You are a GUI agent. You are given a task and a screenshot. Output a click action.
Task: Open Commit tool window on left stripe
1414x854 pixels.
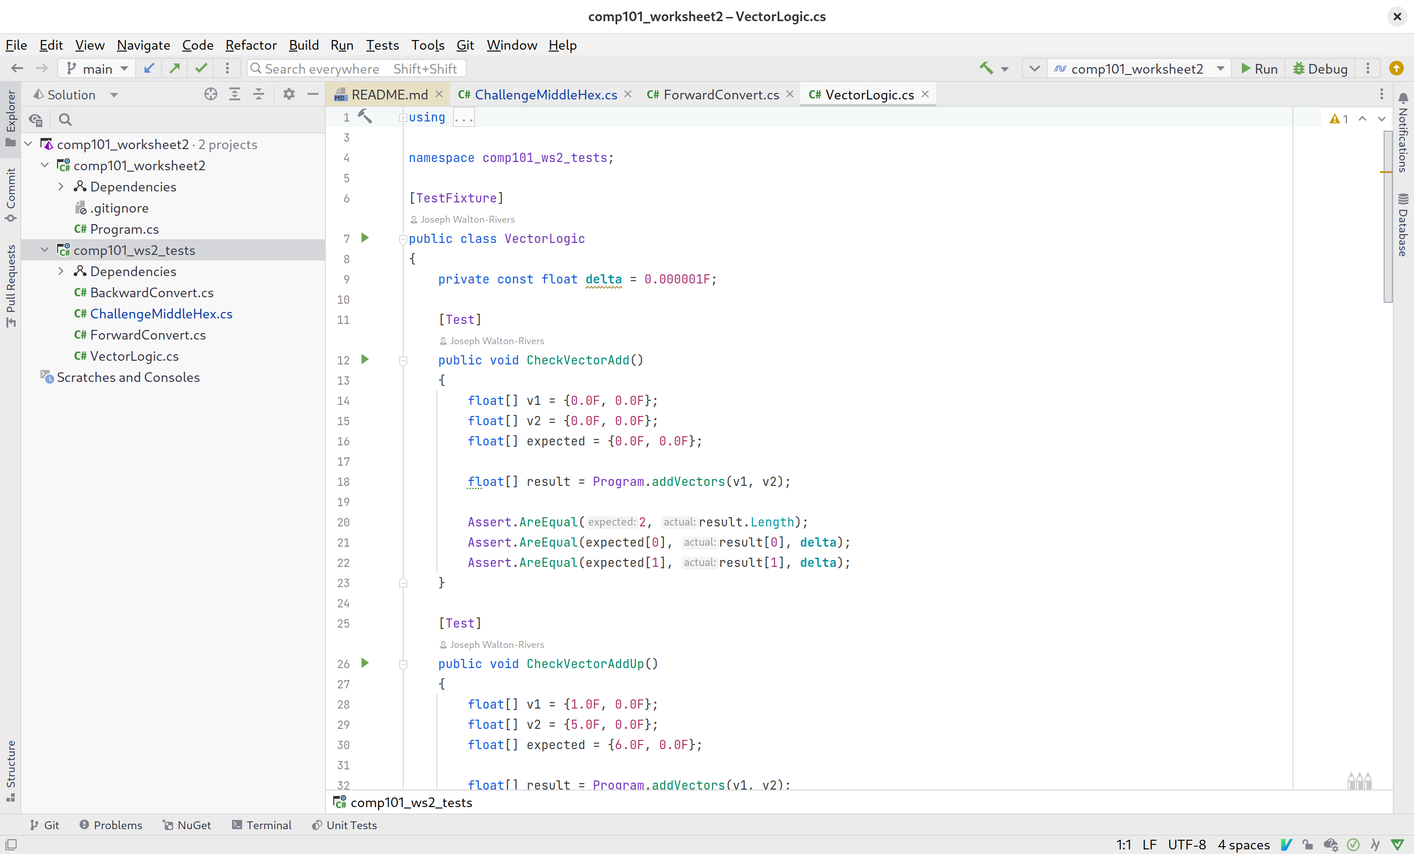[x=10, y=195]
